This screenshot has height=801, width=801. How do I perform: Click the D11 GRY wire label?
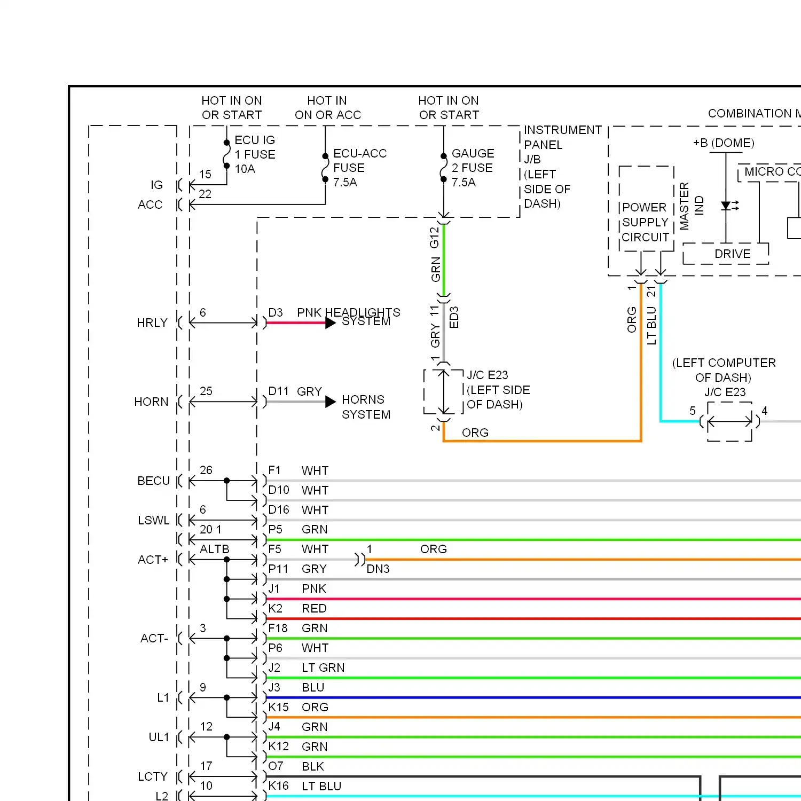(x=295, y=391)
